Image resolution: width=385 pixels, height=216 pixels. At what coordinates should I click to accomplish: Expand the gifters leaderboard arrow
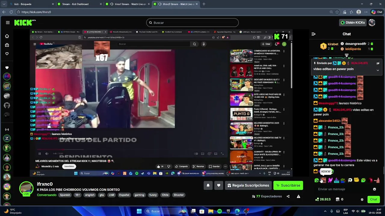(346, 55)
